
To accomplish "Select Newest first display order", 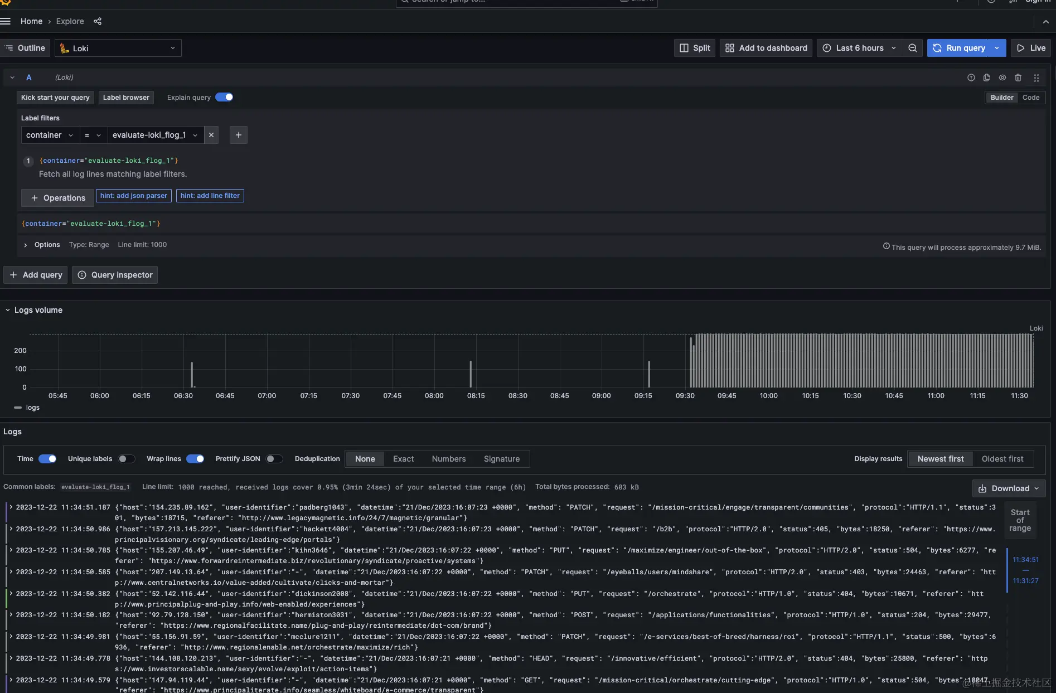I will 941,459.
